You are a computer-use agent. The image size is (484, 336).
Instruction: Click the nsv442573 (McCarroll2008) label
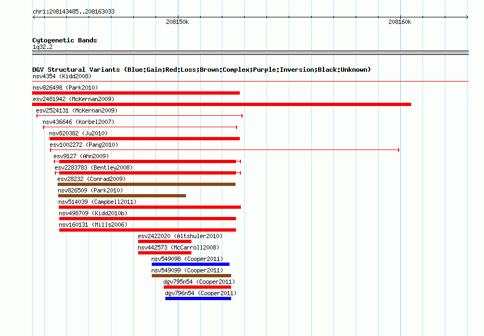coord(178,247)
